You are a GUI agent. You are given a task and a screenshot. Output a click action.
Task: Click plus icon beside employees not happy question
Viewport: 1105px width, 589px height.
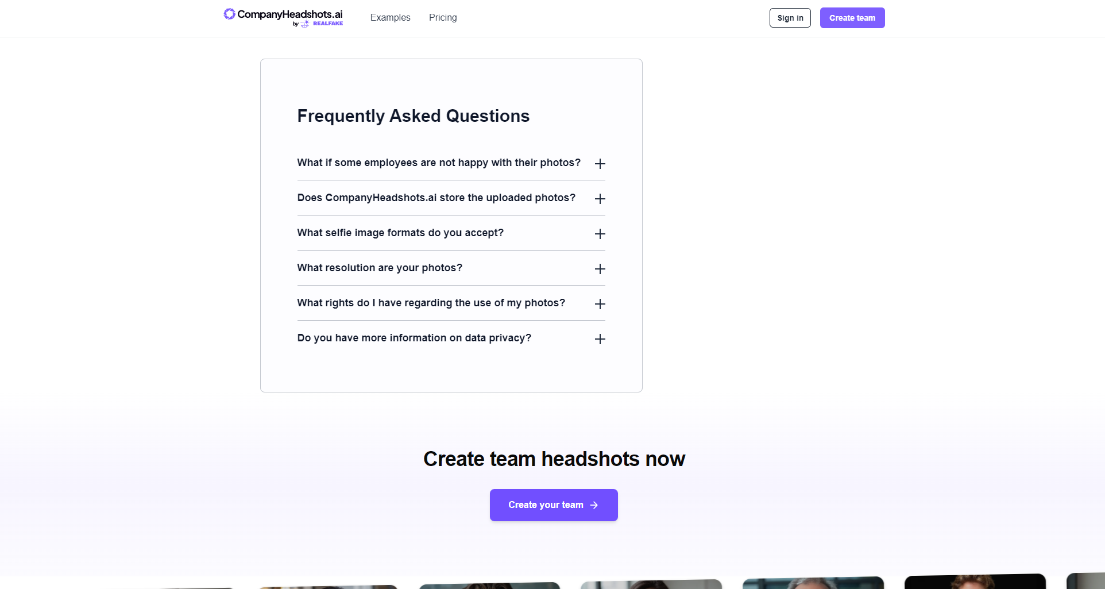(x=600, y=164)
